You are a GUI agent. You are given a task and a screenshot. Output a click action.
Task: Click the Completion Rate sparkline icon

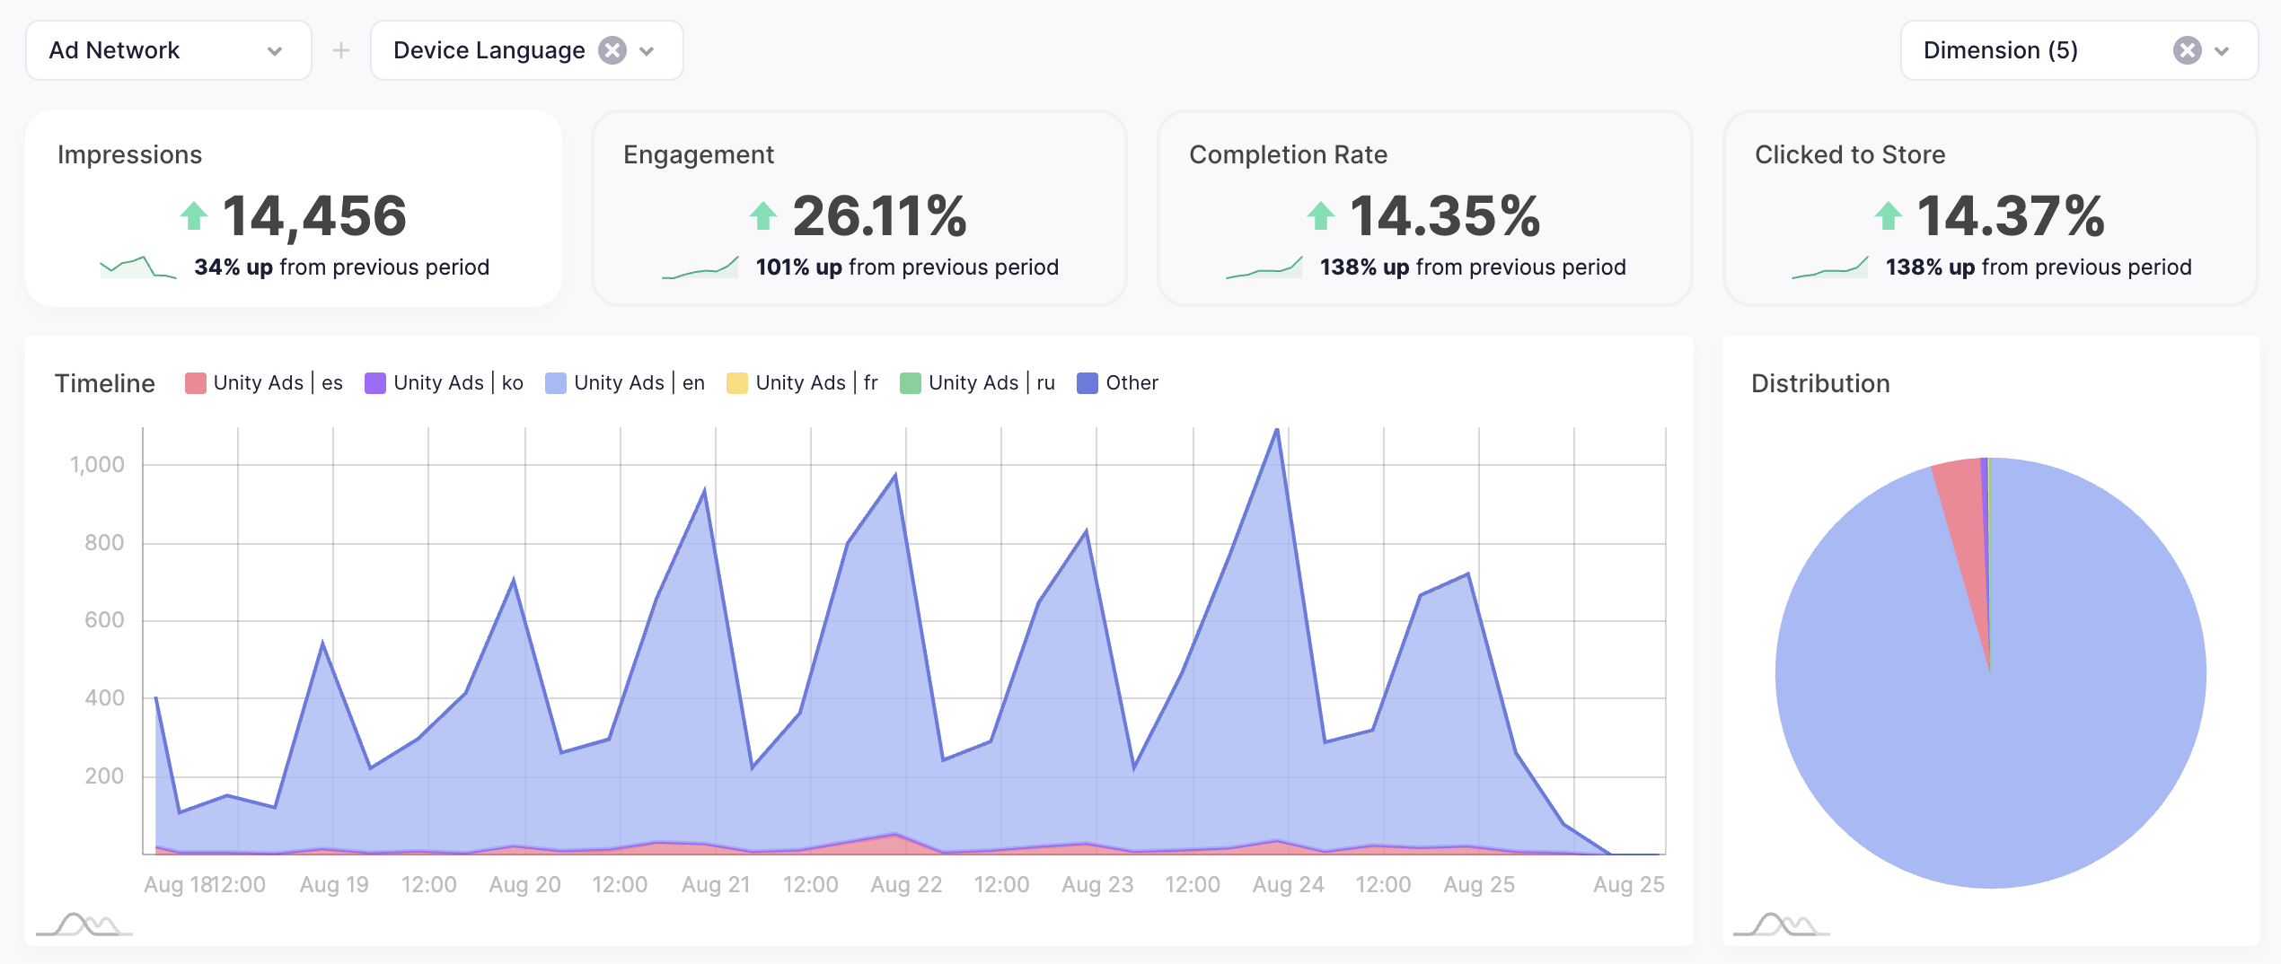point(1264,267)
